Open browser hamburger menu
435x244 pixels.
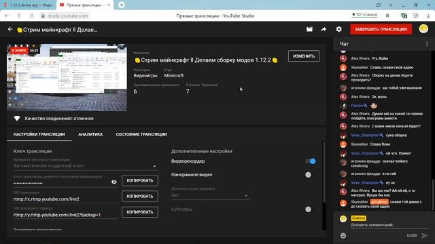(x=391, y=5)
